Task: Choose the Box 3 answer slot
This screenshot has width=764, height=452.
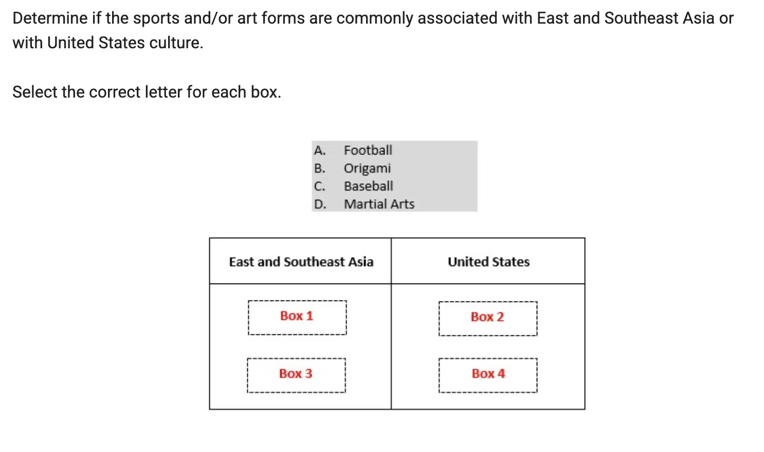Action: coord(296,375)
